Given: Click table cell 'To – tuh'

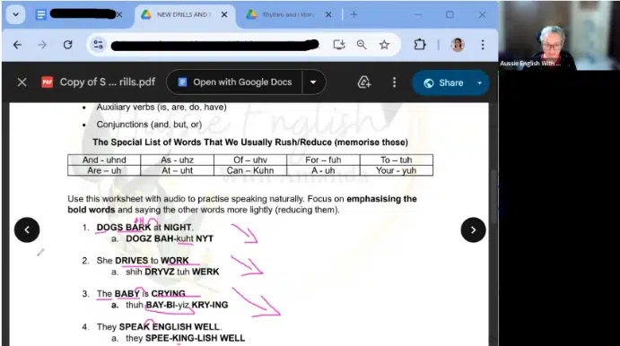Looking at the screenshot, I should (x=397, y=160).
